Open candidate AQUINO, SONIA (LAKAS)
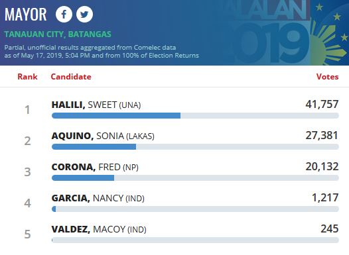Screen dimensions: 349x255 tap(103, 136)
